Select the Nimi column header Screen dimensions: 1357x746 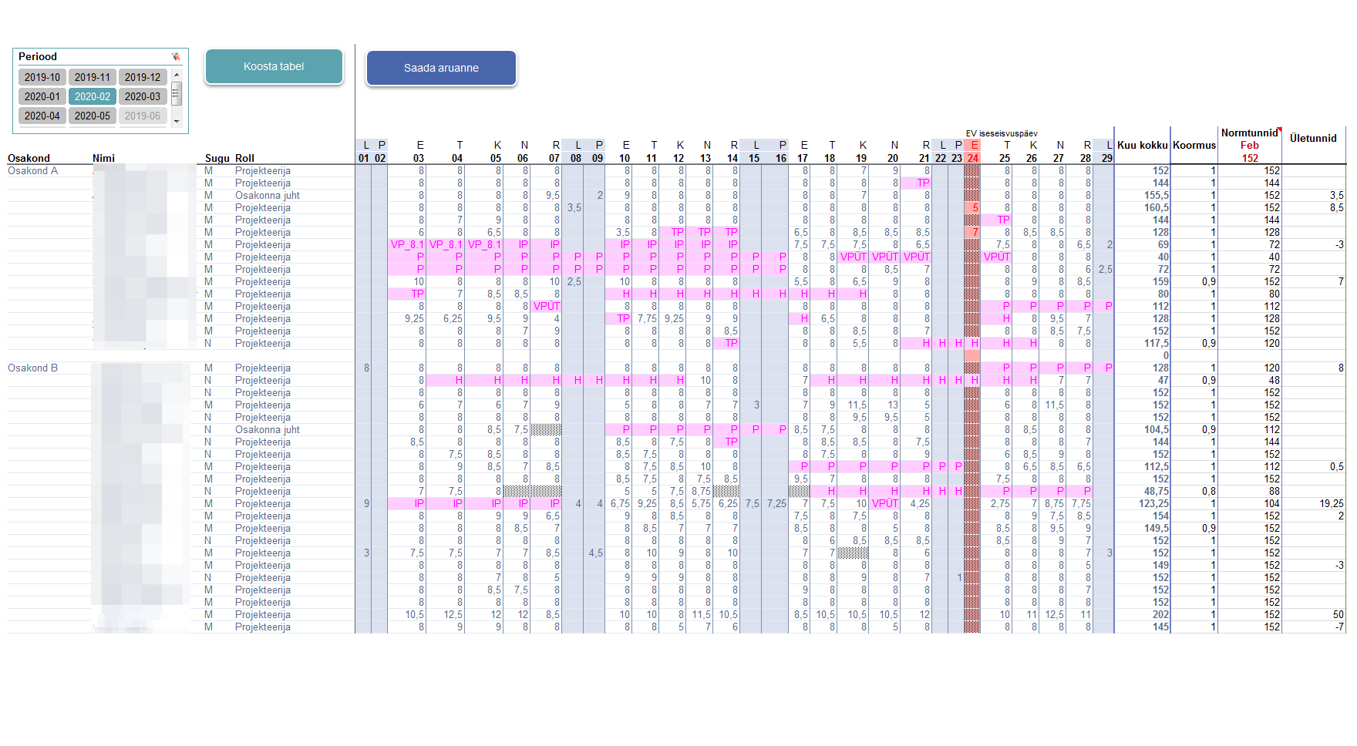103,158
